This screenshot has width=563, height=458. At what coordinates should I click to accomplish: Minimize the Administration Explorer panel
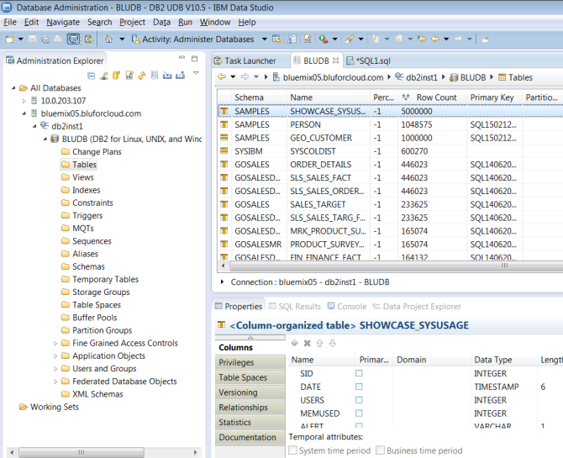[x=182, y=57]
